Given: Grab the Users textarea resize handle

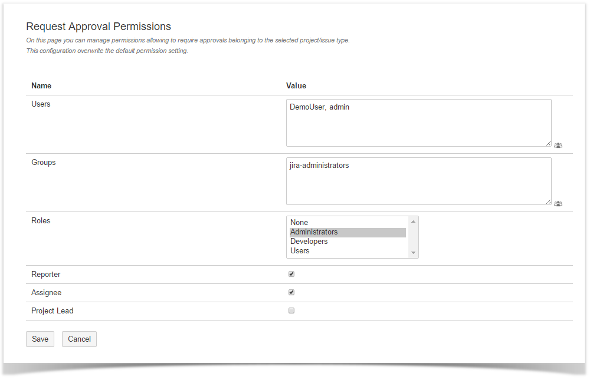Looking at the screenshot, I should [548, 143].
